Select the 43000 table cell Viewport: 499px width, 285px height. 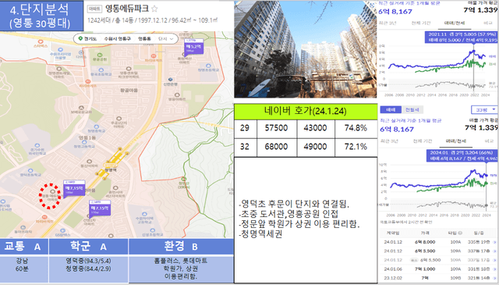[315, 129]
